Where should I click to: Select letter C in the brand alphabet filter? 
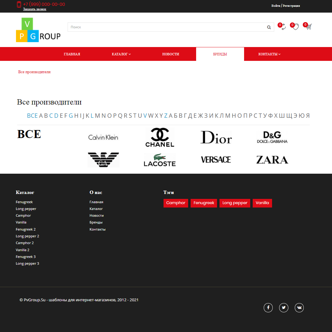click(x=51, y=116)
